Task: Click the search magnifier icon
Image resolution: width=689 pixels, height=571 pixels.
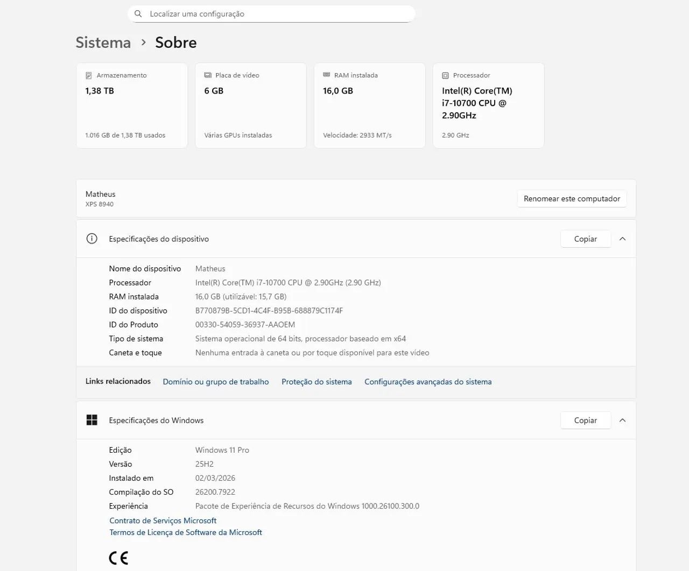Action: [138, 14]
